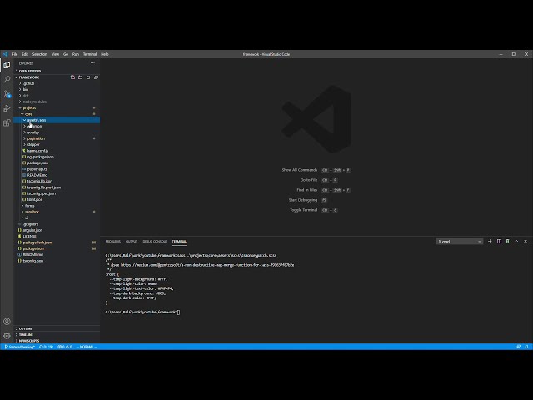This screenshot has width=533, height=400.
Task: Click New File icon in FRAMEWORK header
Action: 72,77
